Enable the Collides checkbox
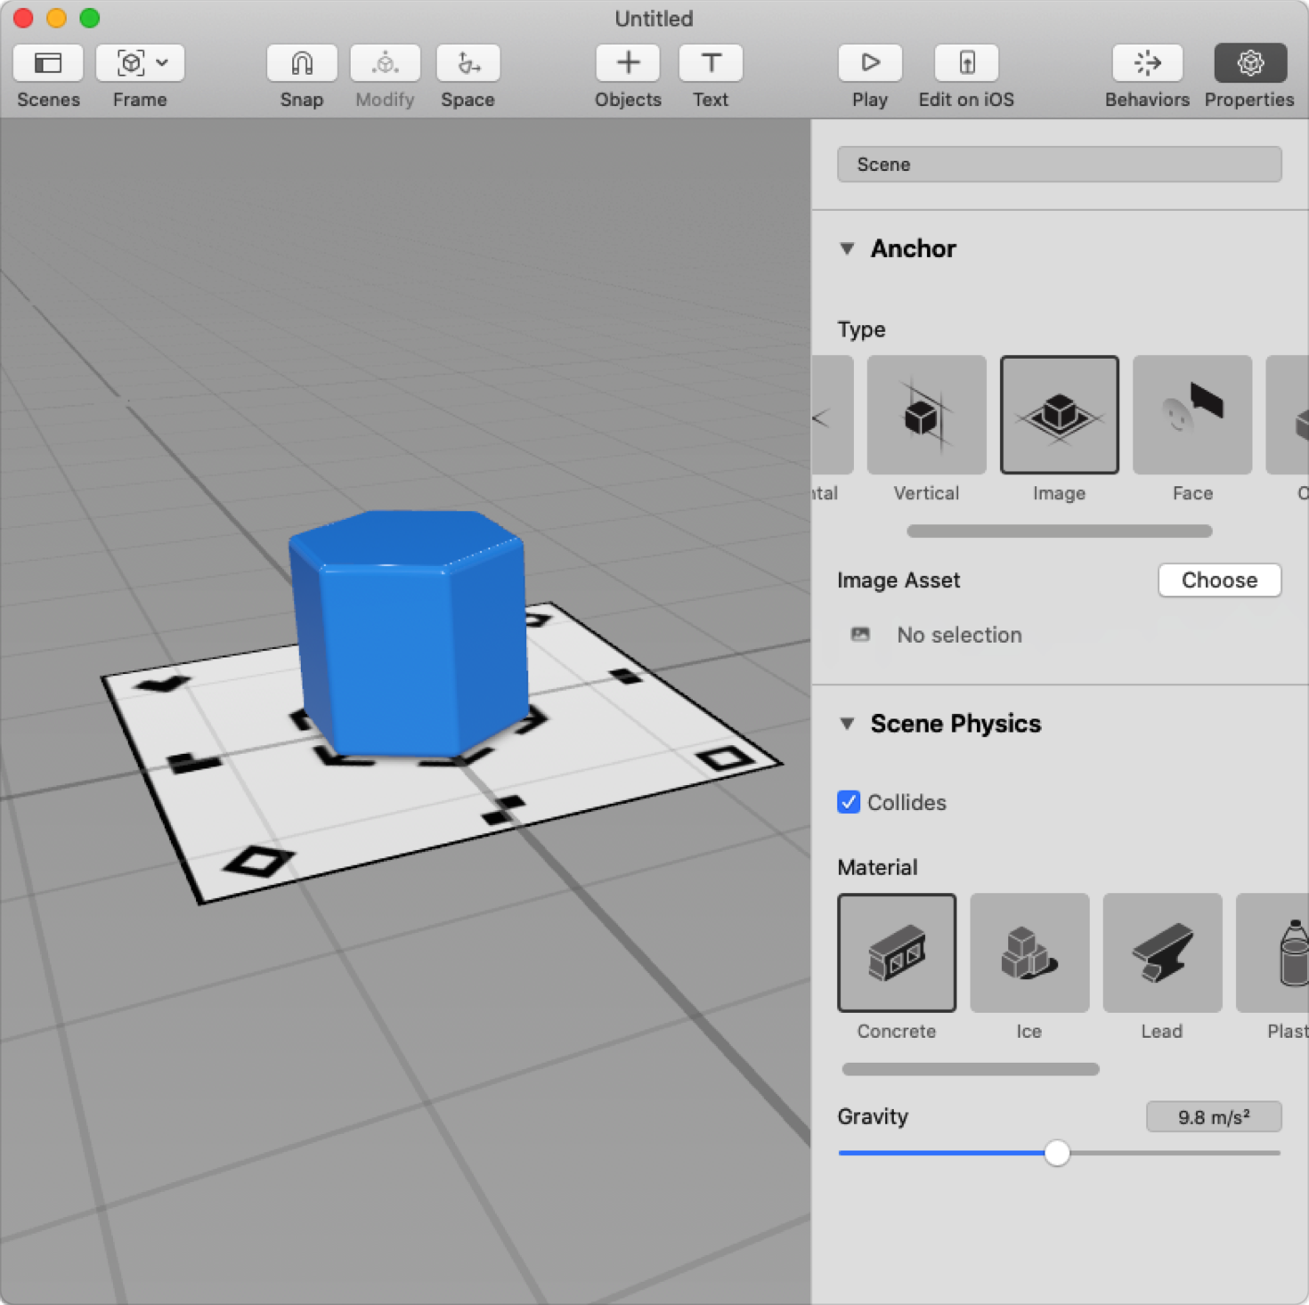 tap(848, 802)
